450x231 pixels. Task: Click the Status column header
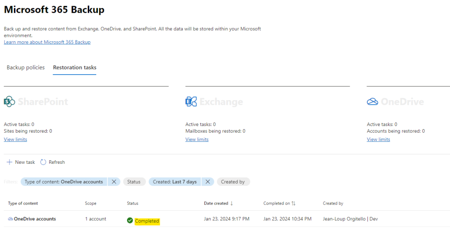tap(133, 203)
